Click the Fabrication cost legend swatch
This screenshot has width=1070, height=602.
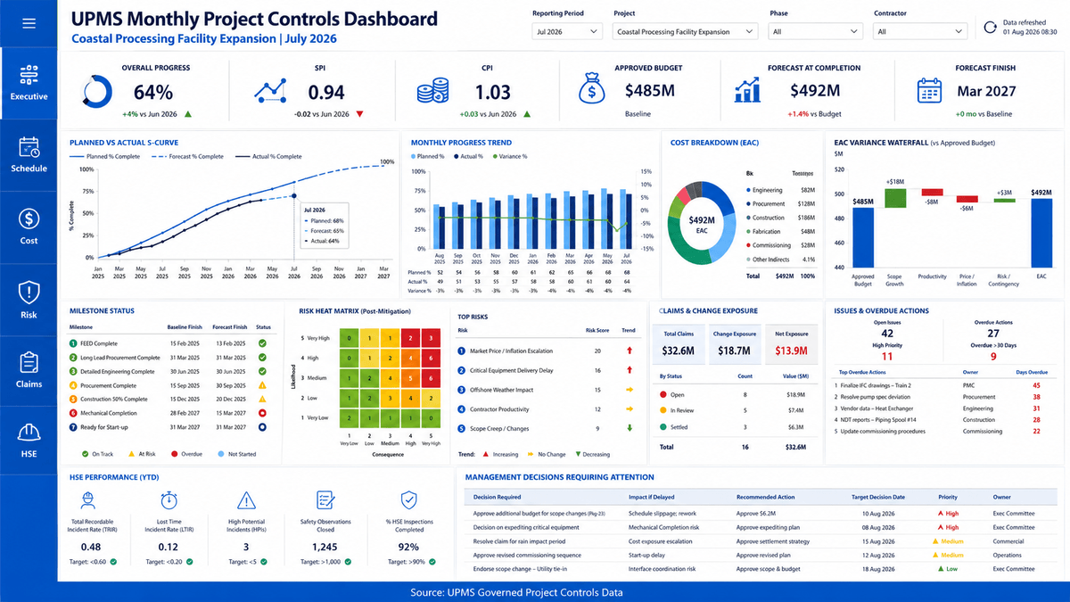(747, 231)
